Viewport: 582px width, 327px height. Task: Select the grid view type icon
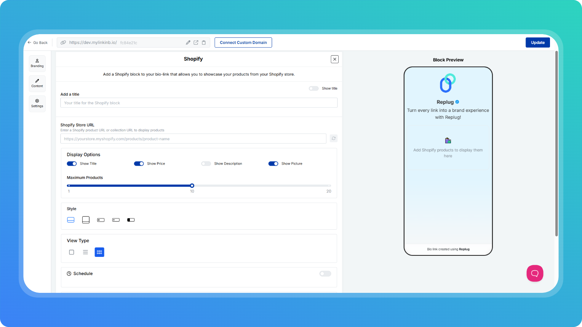point(99,252)
